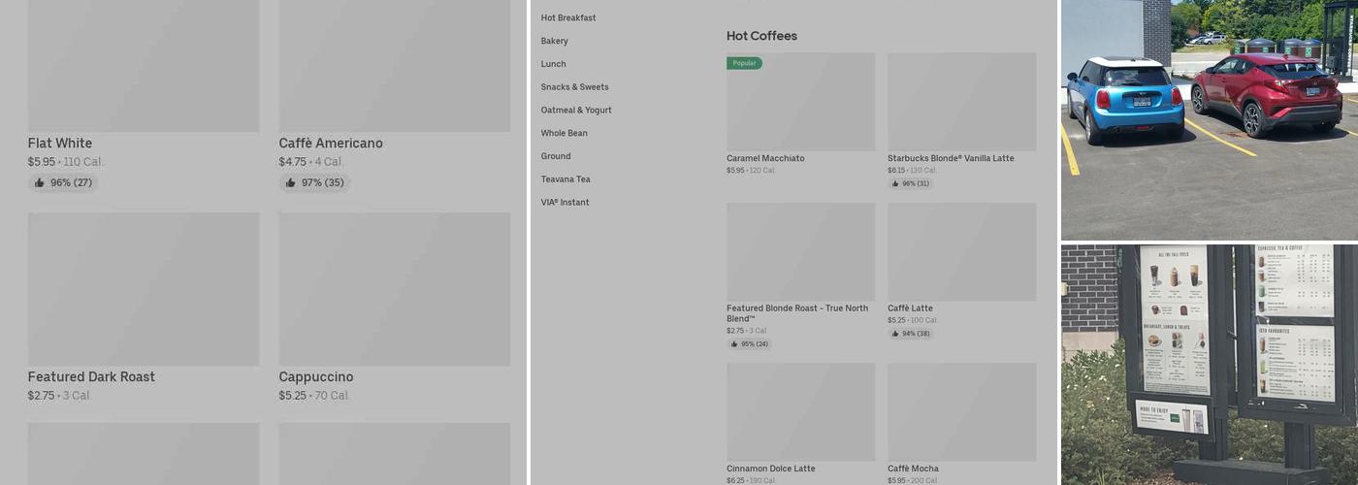
Task: Open the parked blue and red cars photo
Action: tap(1210, 119)
